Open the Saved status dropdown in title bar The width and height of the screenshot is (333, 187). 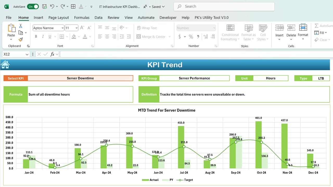158,6
